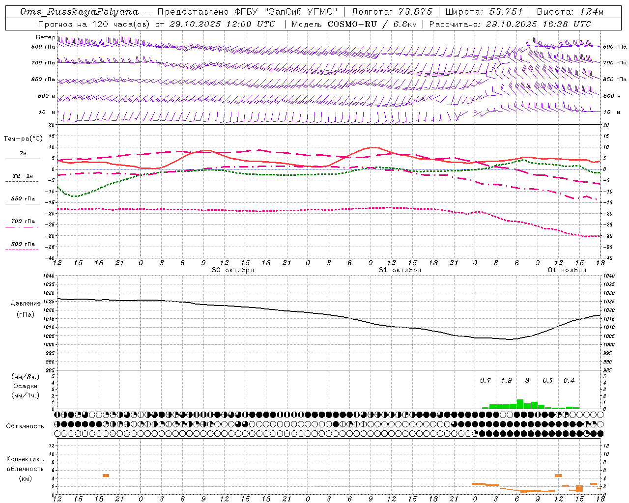
Task: Click the dash-dot line sample under '700 гПа' legend
Action: [22, 227]
